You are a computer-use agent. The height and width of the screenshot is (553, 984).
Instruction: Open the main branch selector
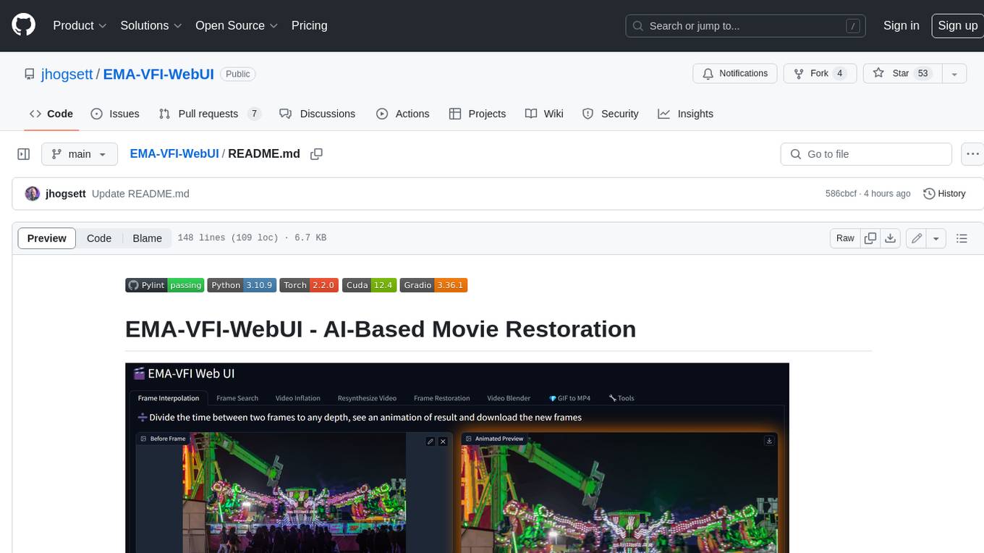click(x=80, y=154)
